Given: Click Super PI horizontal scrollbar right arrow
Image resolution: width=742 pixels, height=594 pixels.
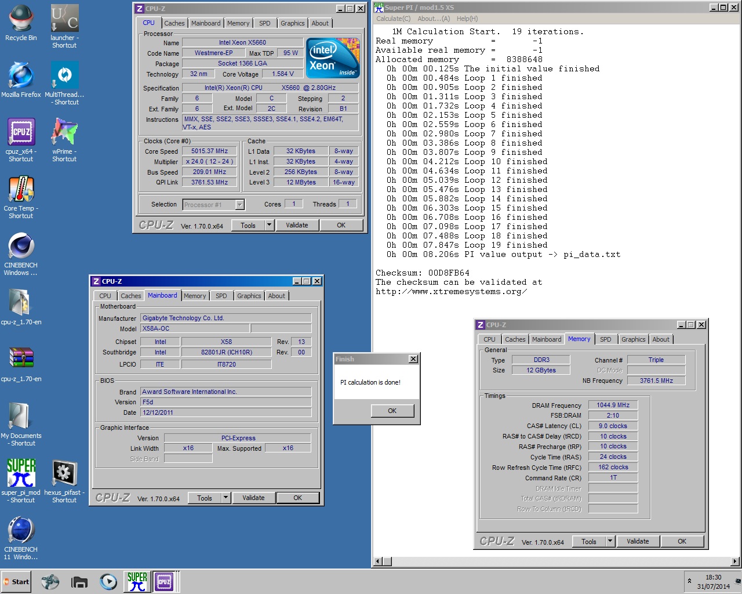Looking at the screenshot, I should tap(735, 561).
